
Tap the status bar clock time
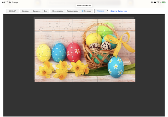pos(5,2)
